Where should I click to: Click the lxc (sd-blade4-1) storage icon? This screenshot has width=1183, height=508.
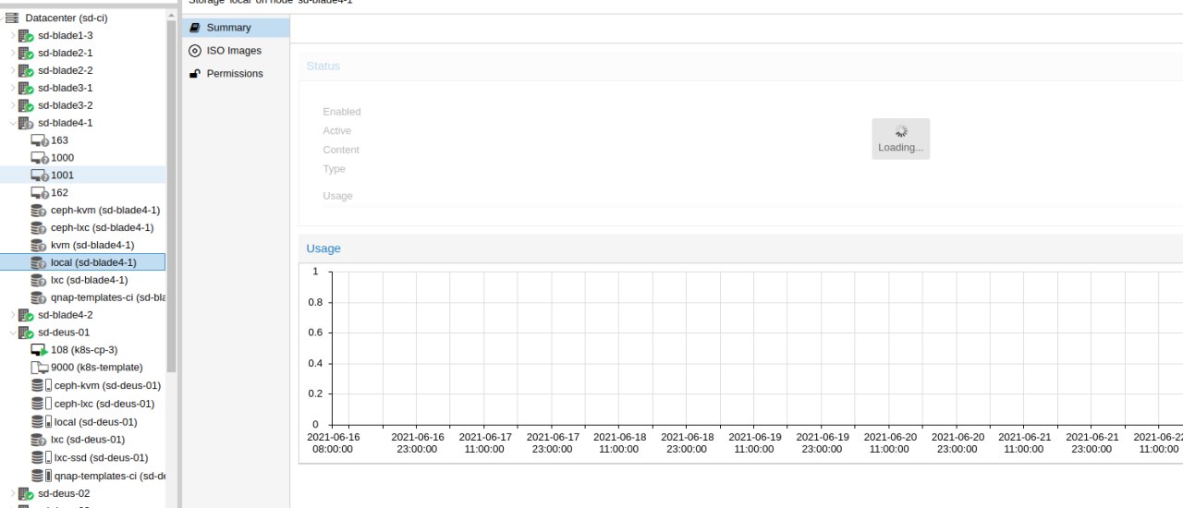click(39, 280)
